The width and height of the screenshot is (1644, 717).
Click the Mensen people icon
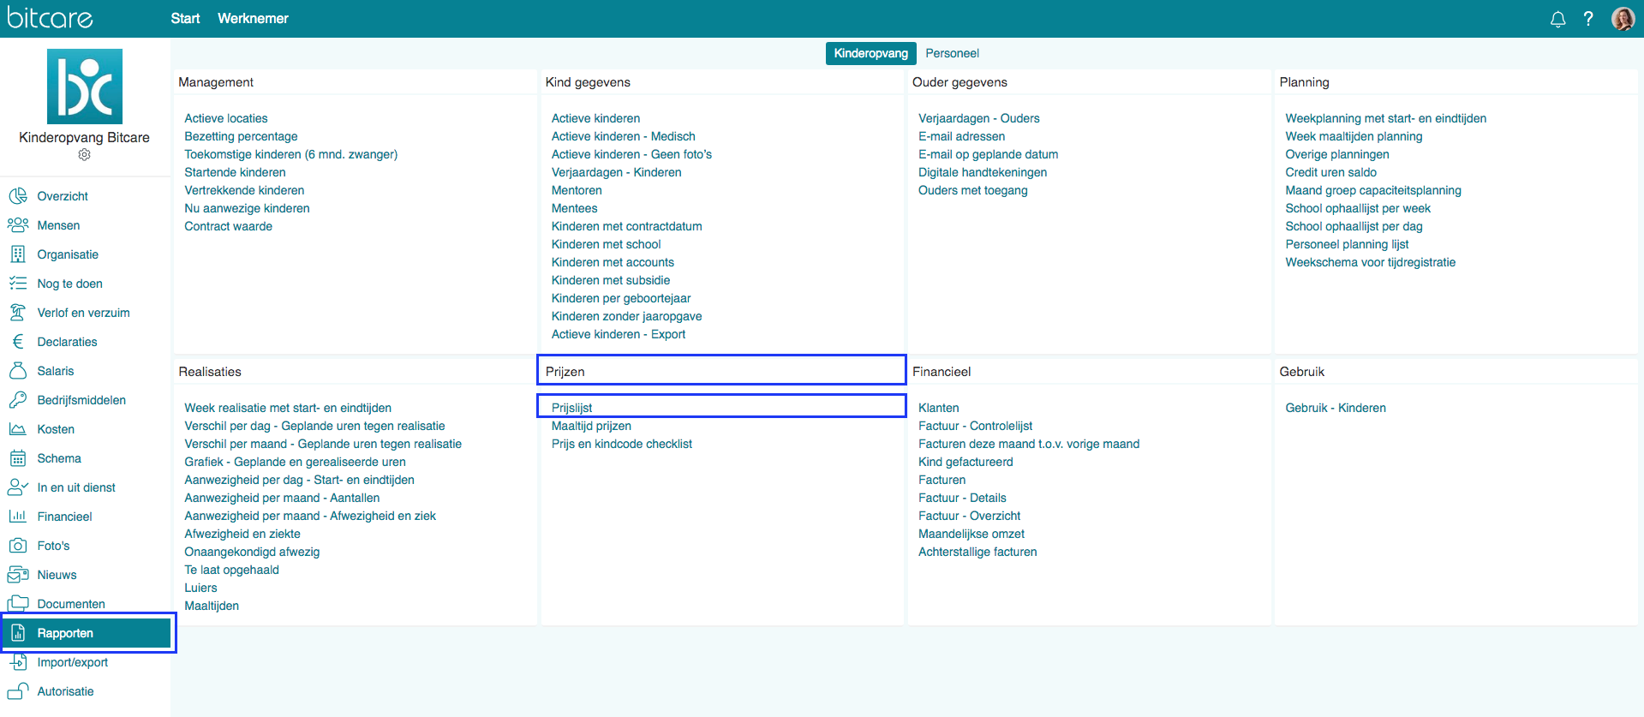tap(18, 225)
